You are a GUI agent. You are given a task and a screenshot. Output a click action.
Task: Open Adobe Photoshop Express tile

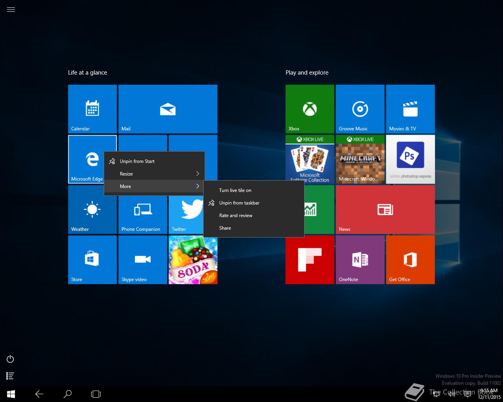(x=410, y=159)
